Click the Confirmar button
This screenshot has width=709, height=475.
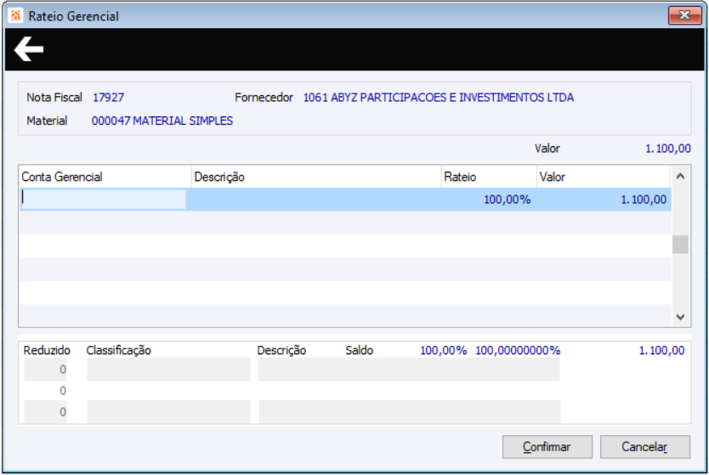point(547,446)
